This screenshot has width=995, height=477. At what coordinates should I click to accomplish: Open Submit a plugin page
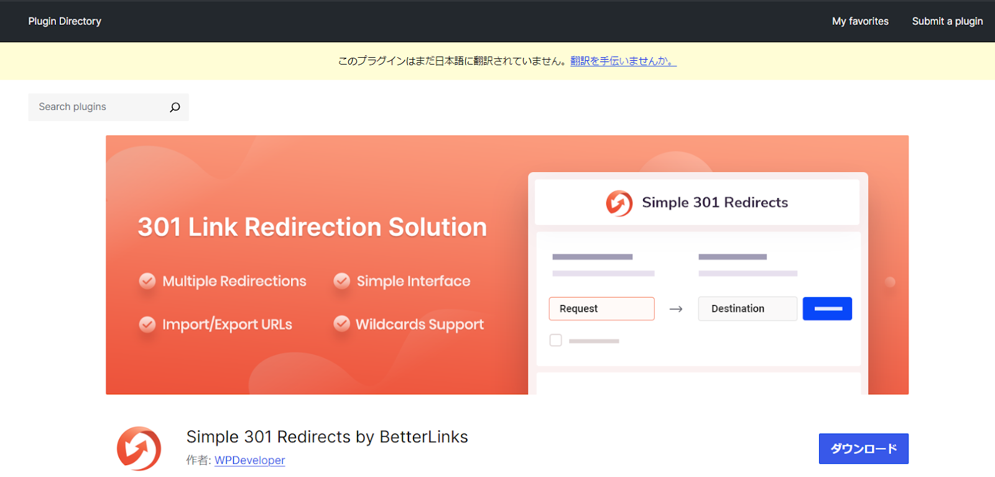947,21
